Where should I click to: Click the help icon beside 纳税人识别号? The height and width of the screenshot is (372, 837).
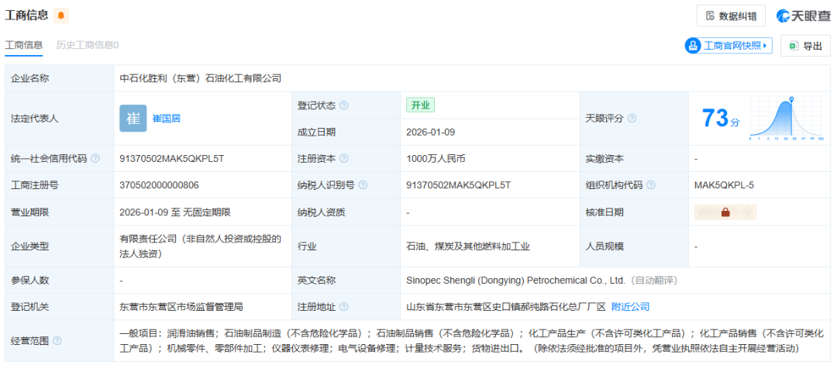tap(363, 185)
